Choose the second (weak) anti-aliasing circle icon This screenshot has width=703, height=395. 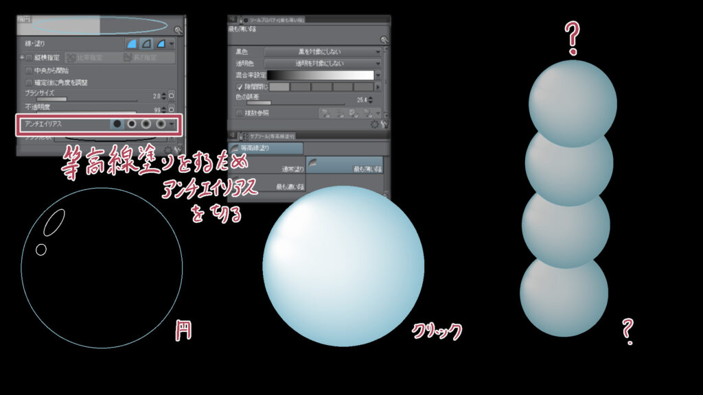click(132, 124)
